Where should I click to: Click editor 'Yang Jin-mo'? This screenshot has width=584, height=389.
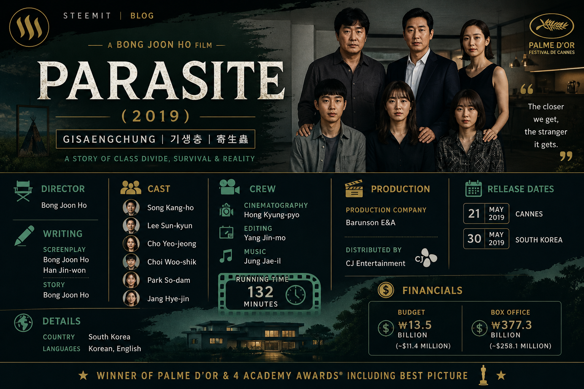(265, 238)
